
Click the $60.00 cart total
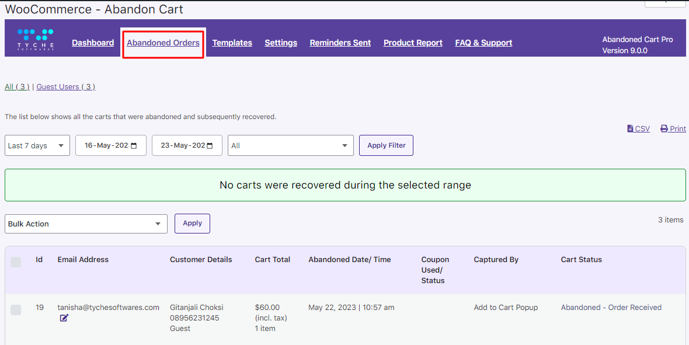(267, 307)
